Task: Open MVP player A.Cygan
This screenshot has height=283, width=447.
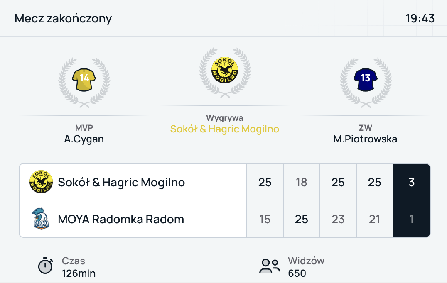Action: [x=84, y=139]
